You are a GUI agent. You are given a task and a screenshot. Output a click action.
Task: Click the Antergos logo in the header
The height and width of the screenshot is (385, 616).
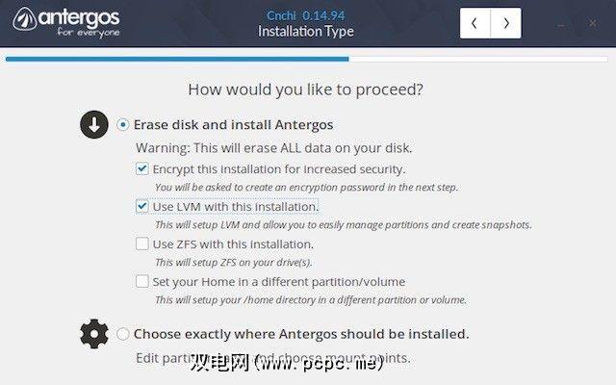point(65,23)
